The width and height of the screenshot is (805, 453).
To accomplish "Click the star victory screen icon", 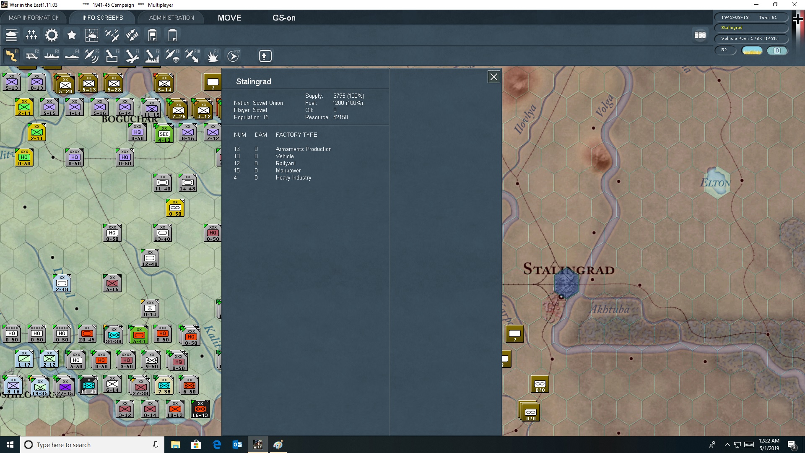I will click(72, 35).
